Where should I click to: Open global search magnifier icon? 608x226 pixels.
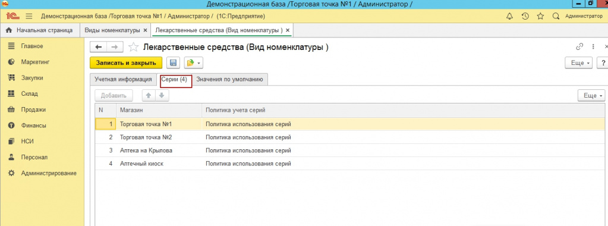pos(556,16)
